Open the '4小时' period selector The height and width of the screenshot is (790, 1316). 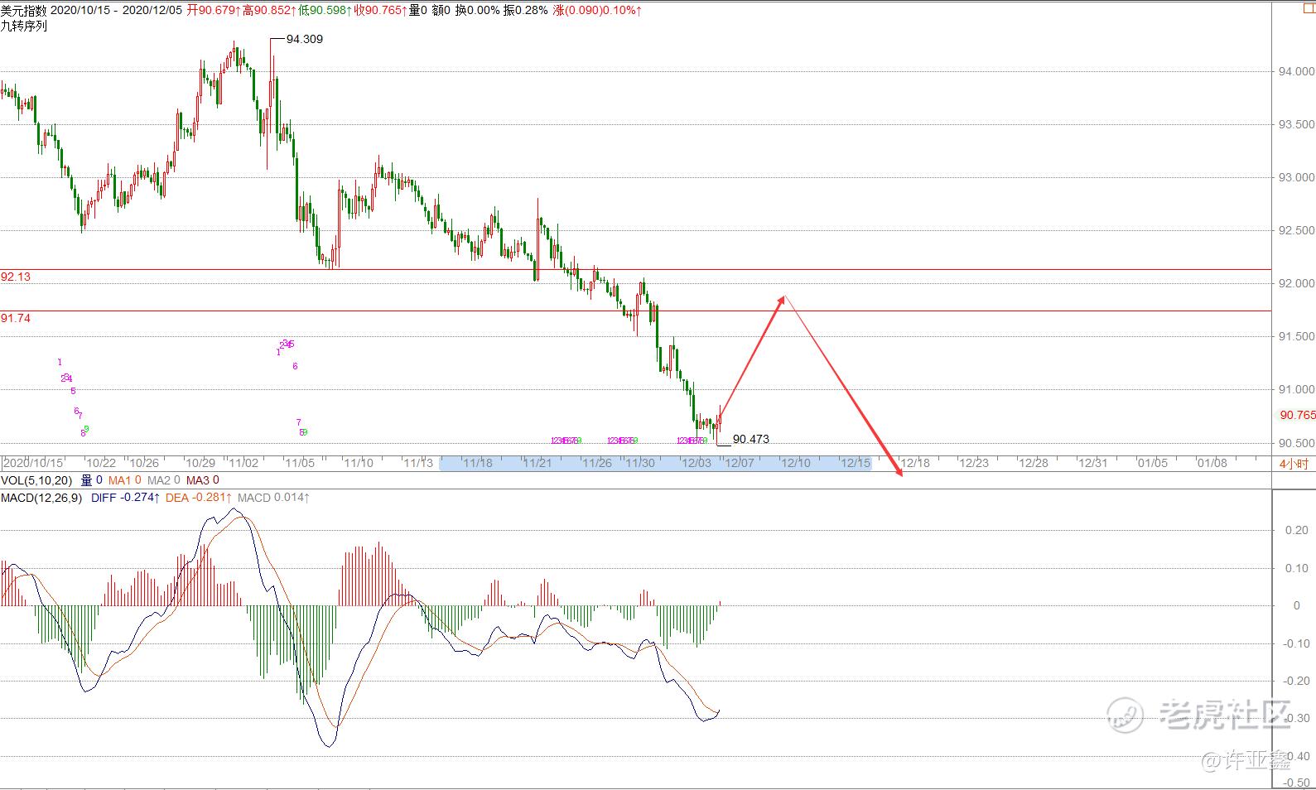pyautogui.click(x=1294, y=464)
